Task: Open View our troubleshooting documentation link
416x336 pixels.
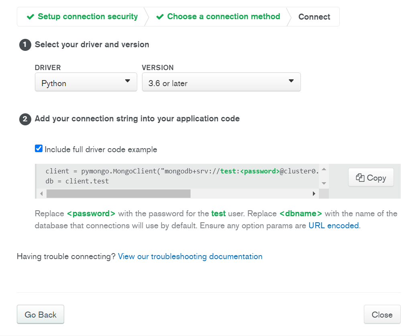Action: click(x=190, y=256)
